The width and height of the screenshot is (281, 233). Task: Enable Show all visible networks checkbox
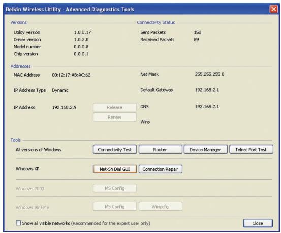18,223
